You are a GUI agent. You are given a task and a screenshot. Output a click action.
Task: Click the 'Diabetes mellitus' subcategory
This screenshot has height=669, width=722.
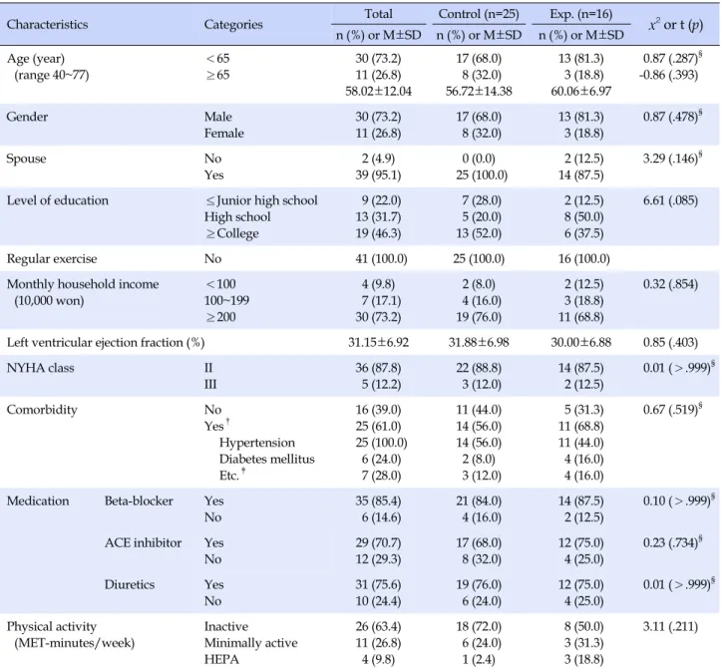(x=267, y=459)
